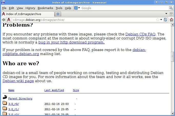Sort listing by Last modified column link
Image resolution: width=175 pixels, height=116 pixels.
click(x=54, y=90)
